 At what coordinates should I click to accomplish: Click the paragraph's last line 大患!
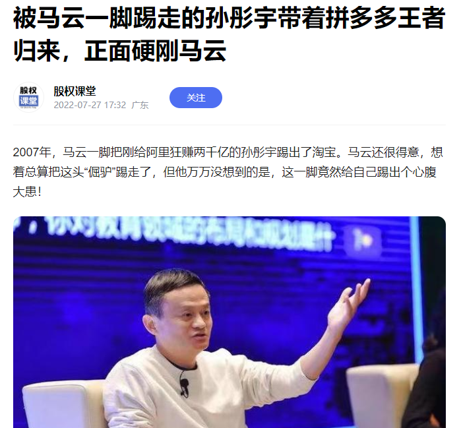[27, 192]
